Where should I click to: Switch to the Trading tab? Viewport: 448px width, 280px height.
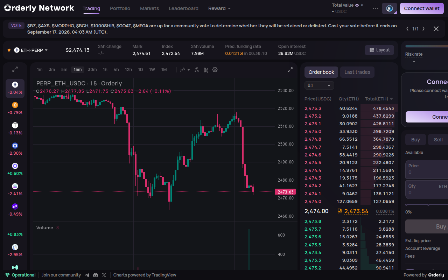91,8
